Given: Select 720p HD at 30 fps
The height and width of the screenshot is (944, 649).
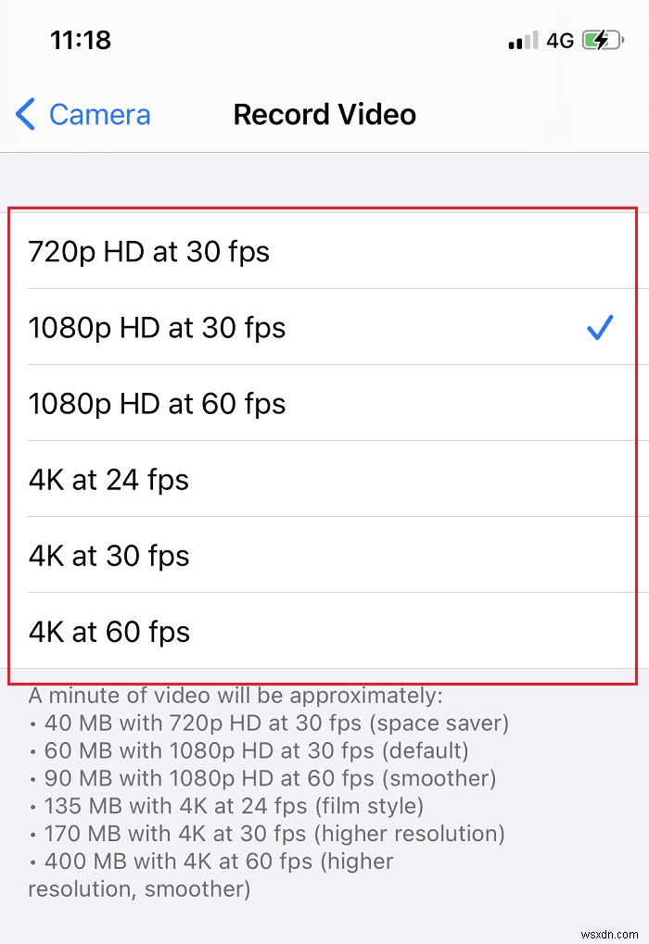Looking at the screenshot, I should coord(149,251).
